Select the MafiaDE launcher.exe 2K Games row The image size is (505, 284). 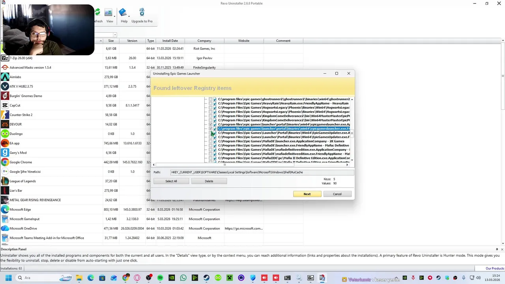point(281,141)
